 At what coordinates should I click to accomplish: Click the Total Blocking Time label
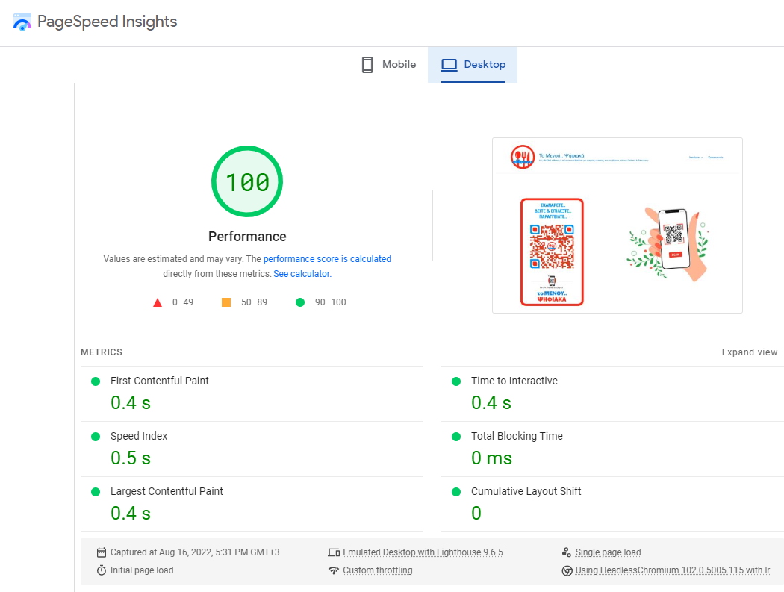pyautogui.click(x=517, y=436)
